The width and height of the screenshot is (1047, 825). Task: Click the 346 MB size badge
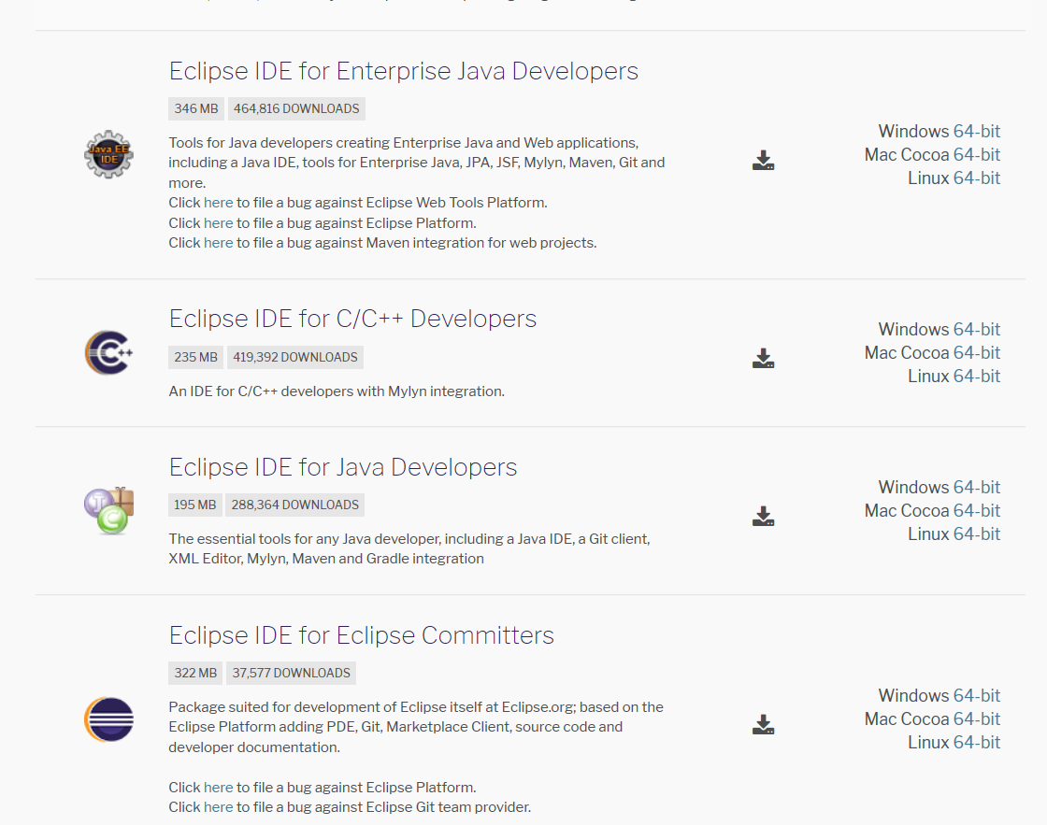pyautogui.click(x=195, y=108)
